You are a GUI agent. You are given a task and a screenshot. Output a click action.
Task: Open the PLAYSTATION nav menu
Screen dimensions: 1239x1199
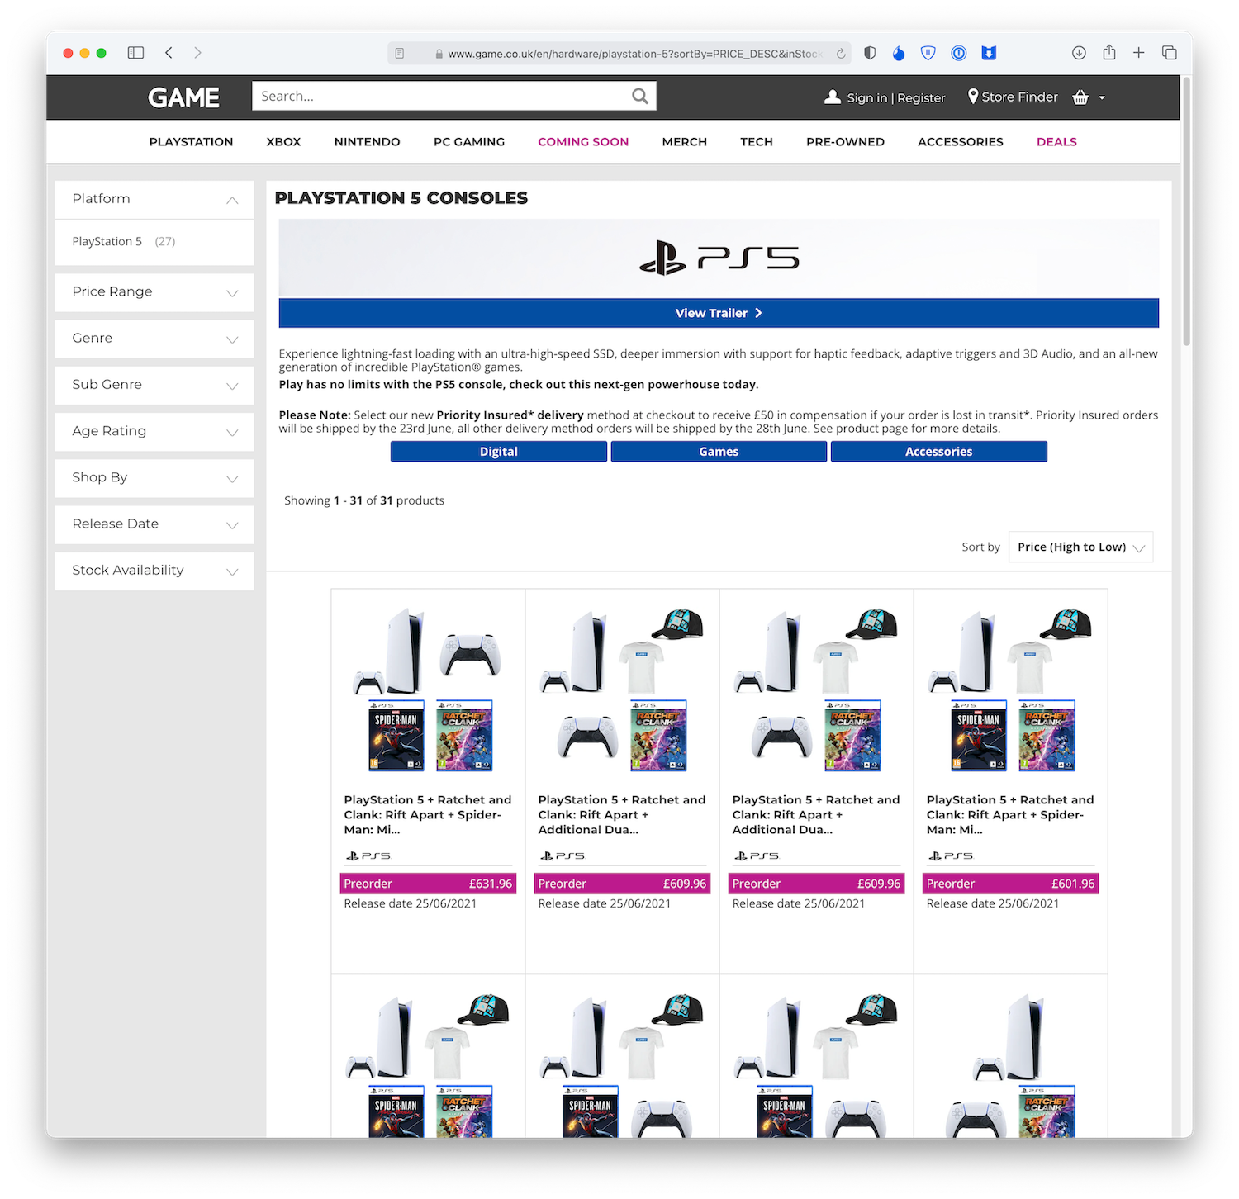(x=191, y=142)
